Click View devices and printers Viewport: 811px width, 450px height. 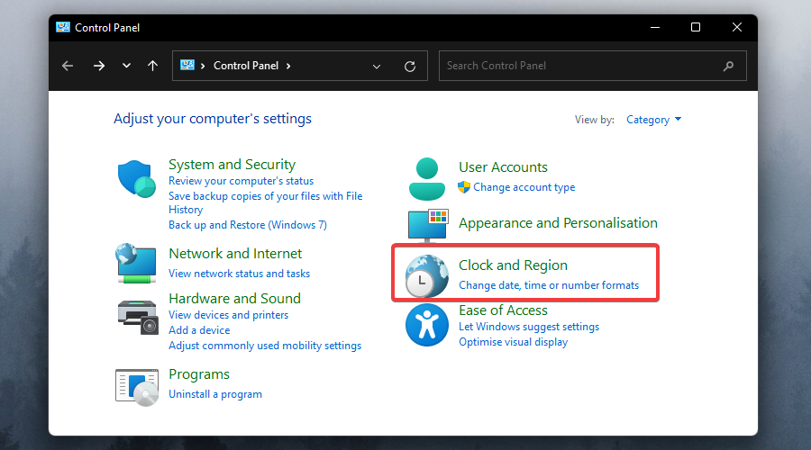(228, 315)
